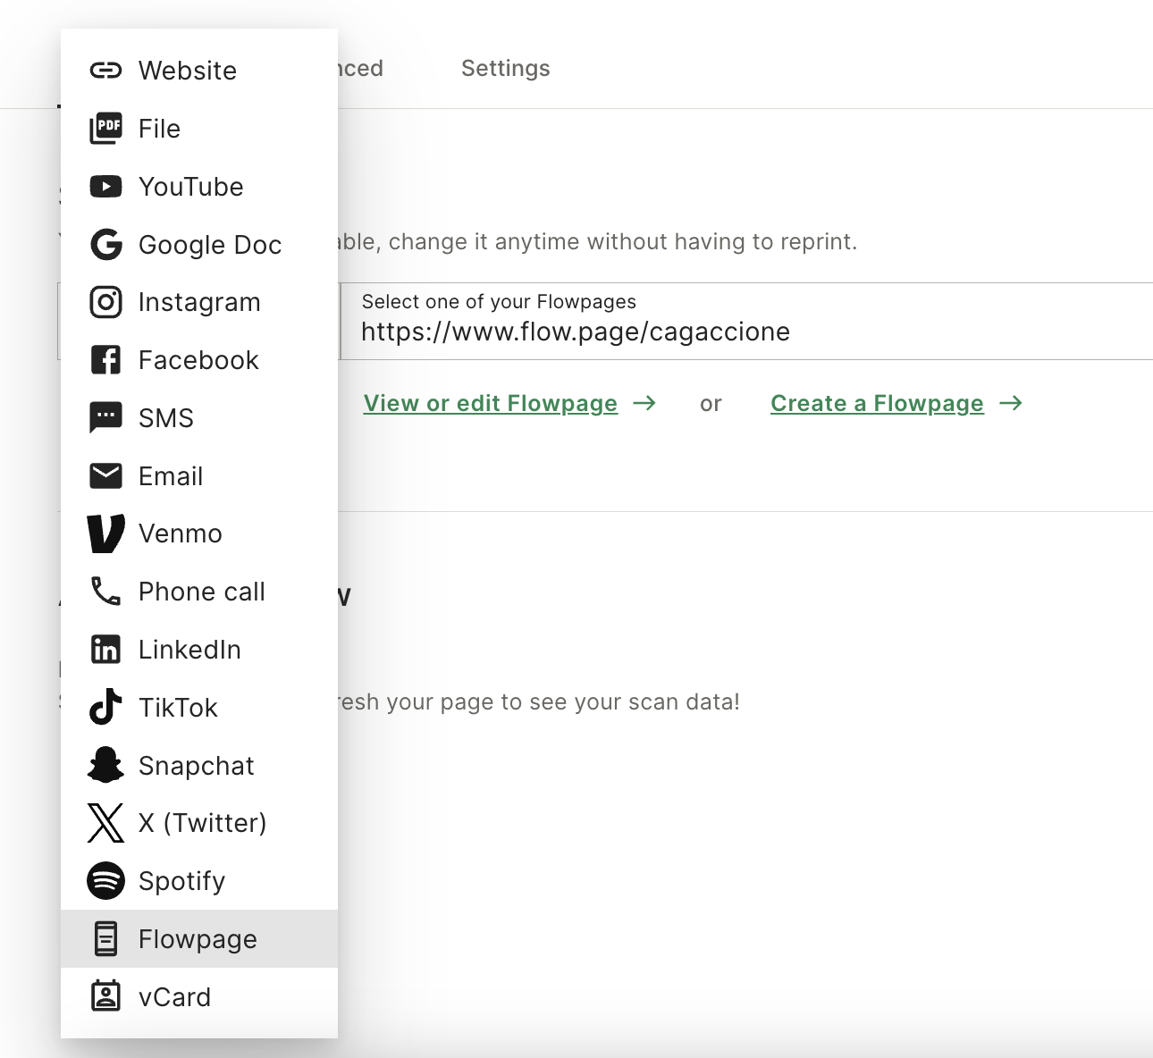Click the arrow after View or edit Flowpage
1153x1058 pixels.
[644, 404]
